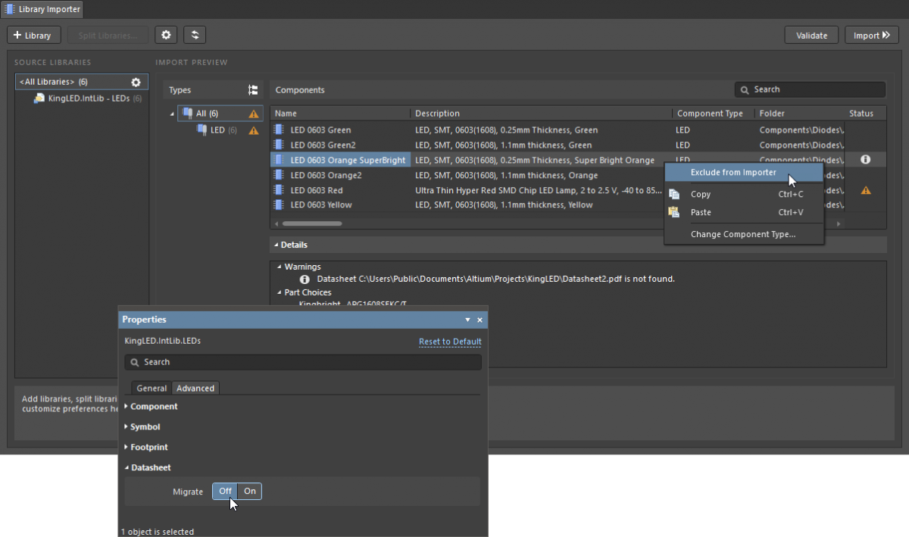Click the components list scroll left arrow
The height and width of the screenshot is (537, 909).
point(276,223)
